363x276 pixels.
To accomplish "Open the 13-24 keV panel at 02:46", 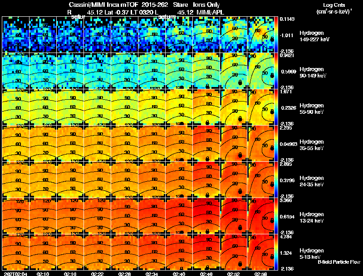I will click(206, 215).
